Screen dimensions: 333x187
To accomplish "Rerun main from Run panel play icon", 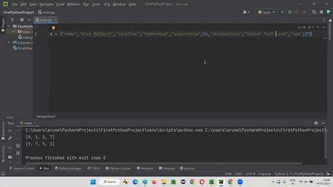I will 10,131.
